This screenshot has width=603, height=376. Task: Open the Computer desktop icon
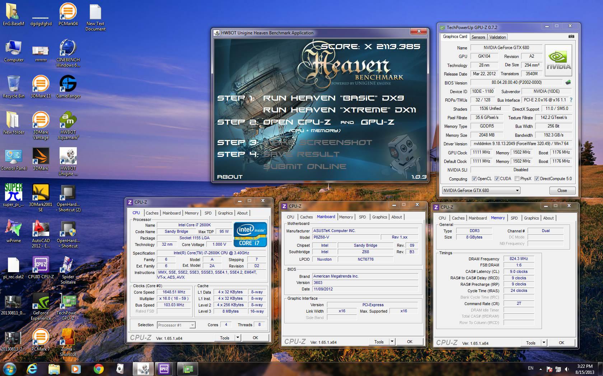[13, 51]
